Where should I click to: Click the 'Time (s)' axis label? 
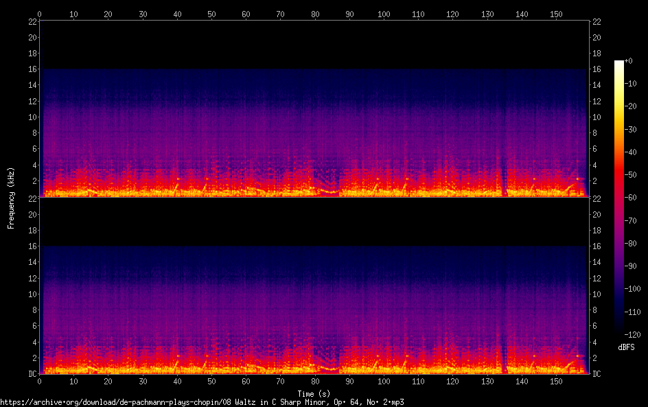314,394
